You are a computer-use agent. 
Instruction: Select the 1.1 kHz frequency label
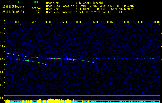(x=2, y=33)
